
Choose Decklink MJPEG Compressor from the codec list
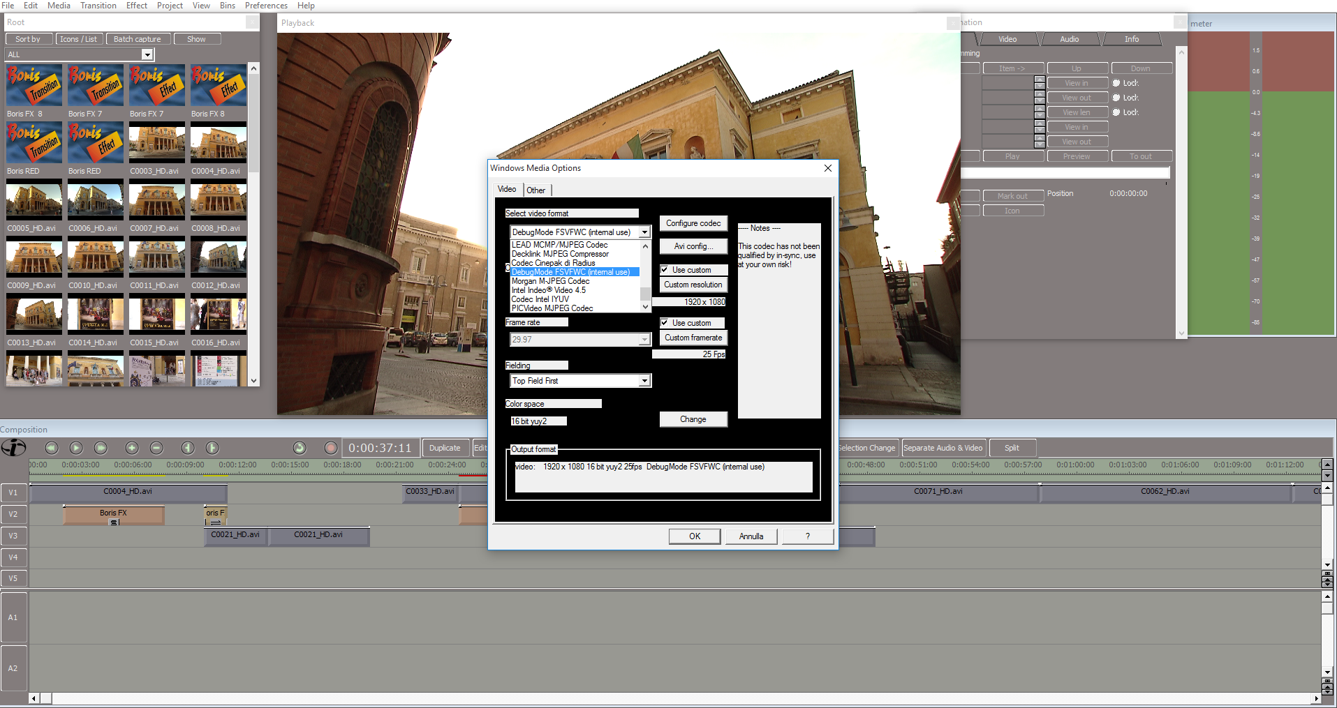click(560, 254)
